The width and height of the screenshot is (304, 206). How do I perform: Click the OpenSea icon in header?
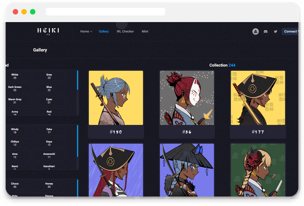point(256,32)
